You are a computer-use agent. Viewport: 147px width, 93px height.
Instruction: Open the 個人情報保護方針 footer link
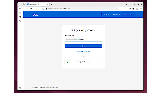coord(44,88)
